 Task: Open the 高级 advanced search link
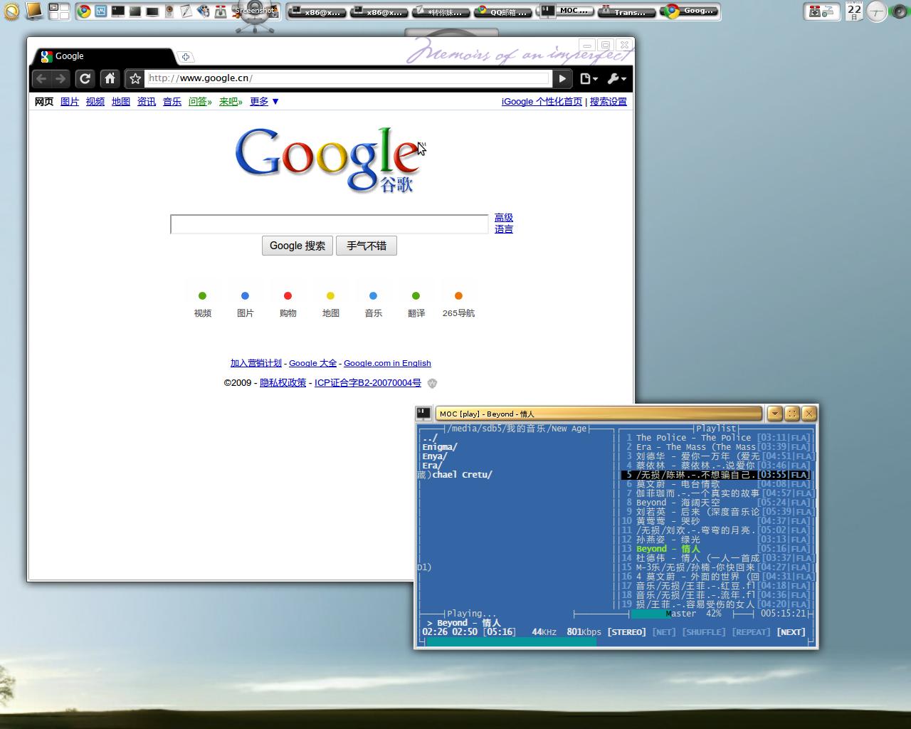pos(504,218)
